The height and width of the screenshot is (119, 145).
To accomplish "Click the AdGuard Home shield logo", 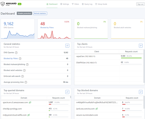I will coord(3,4).
